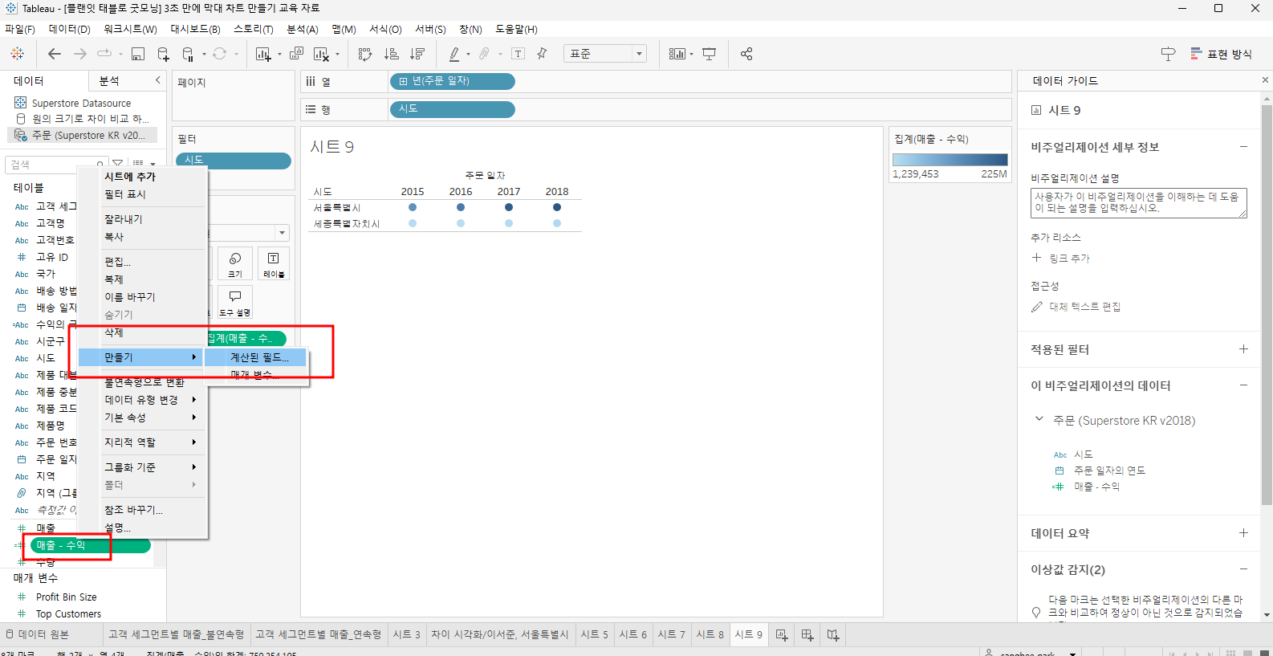Click 대체 텍스트 편집 link
The image size is (1273, 656).
click(x=1084, y=307)
